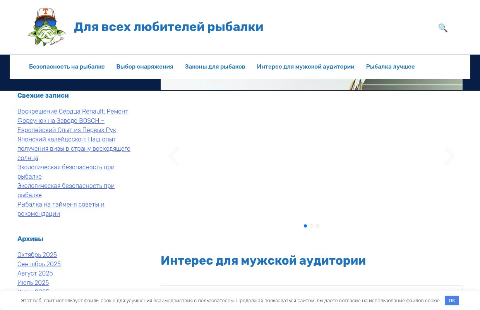Open the Октябрь 2025 archive
Image resolution: width=480 pixels, height=310 pixels.
click(37, 255)
